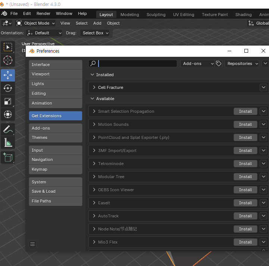Open the viewport Object menu
This screenshot has height=266, width=269.
pos(113,23)
